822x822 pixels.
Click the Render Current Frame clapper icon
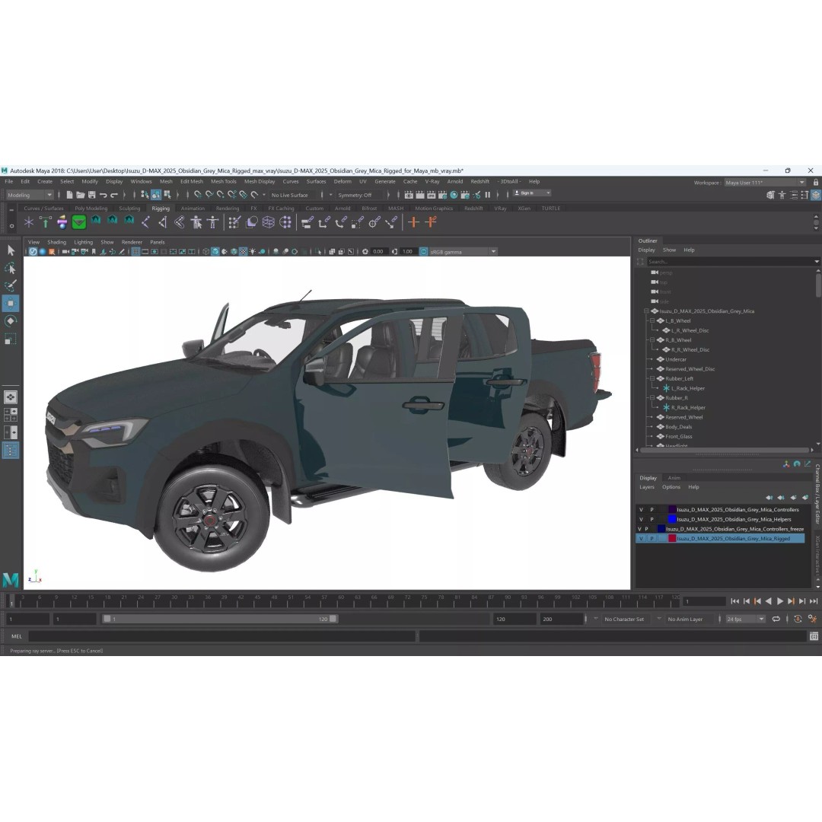pos(420,195)
